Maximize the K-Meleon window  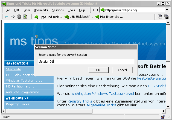tap(163, 4)
